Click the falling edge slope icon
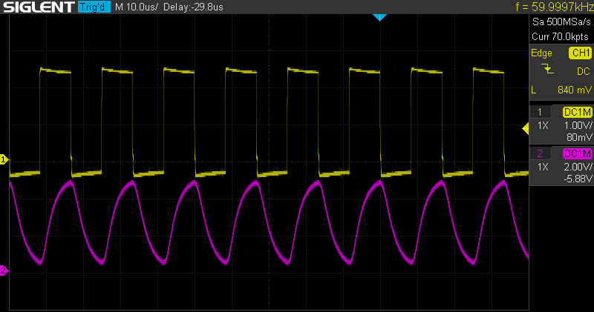The image size is (594, 312). pos(547,69)
